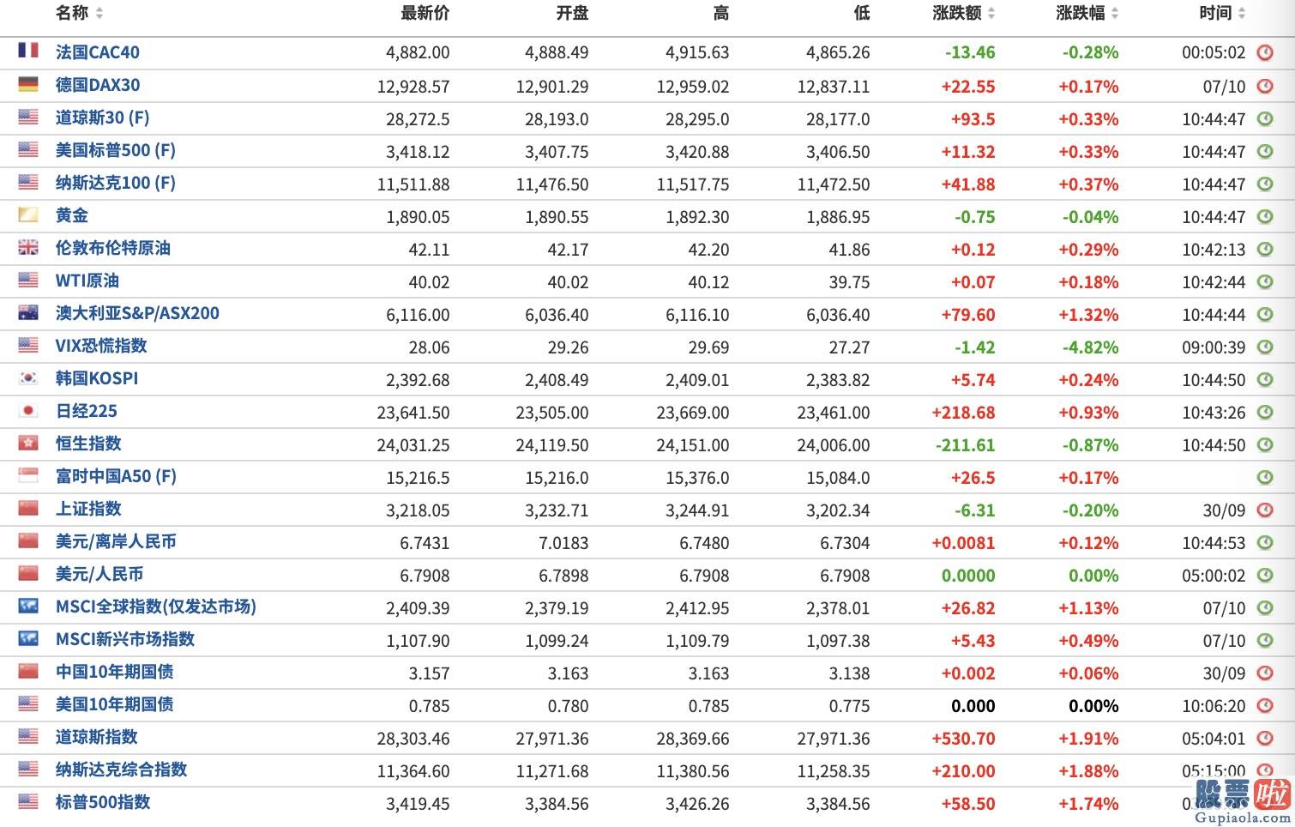Open 恒生指数 link
This screenshot has width=1295, height=827.
(x=88, y=444)
